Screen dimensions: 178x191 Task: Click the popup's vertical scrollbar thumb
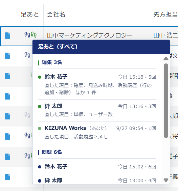coord(166,101)
